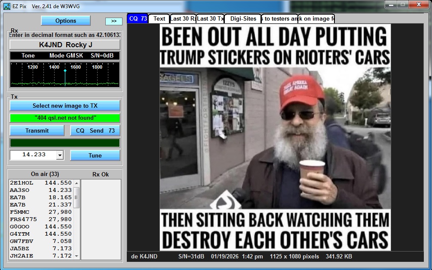Click the >> expand panel button
This screenshot has height=270, width=432.
tap(114, 21)
